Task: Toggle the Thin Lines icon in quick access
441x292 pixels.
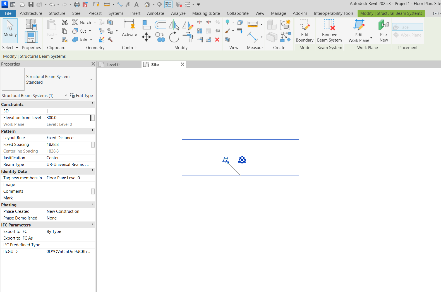Action: pos(168,4)
